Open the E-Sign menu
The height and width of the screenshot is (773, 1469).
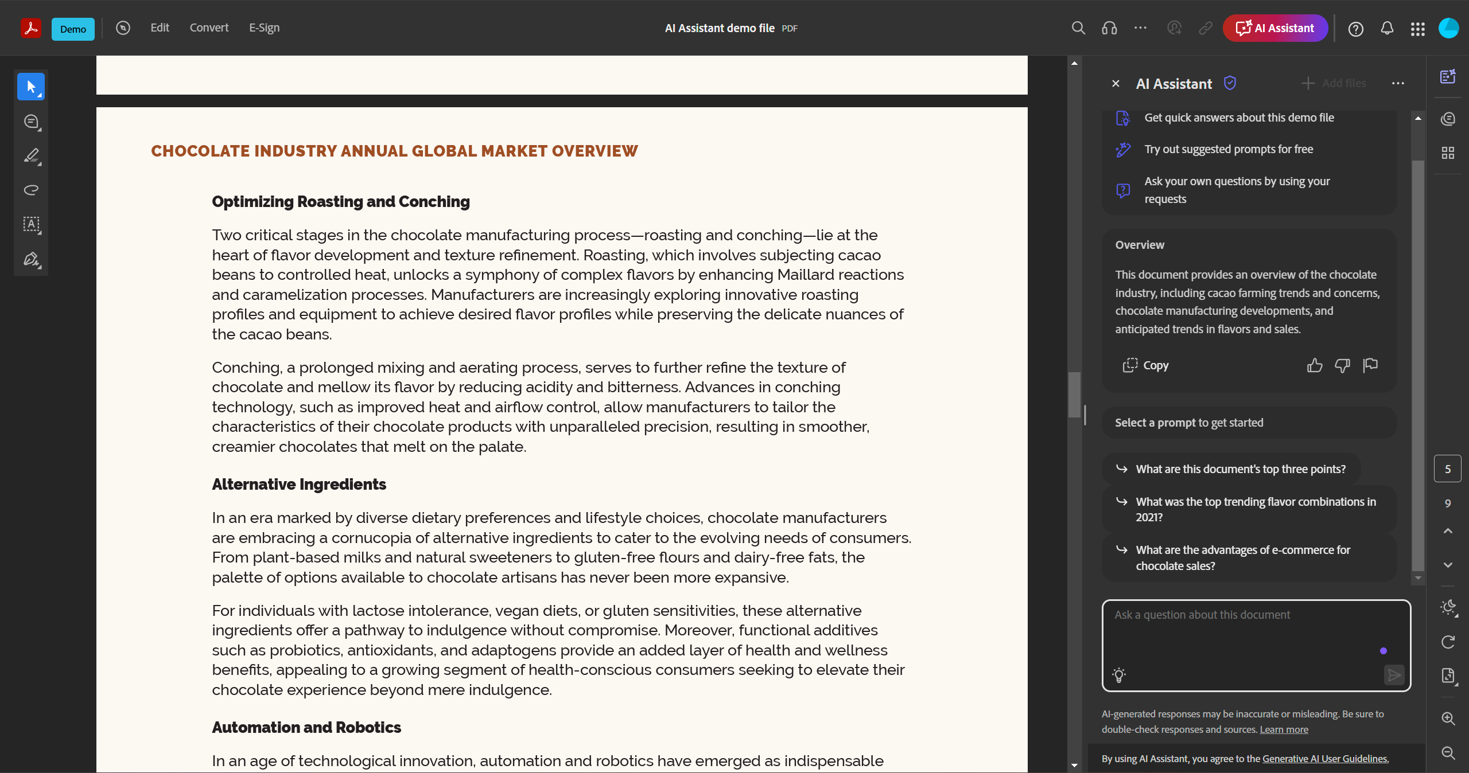(x=264, y=28)
